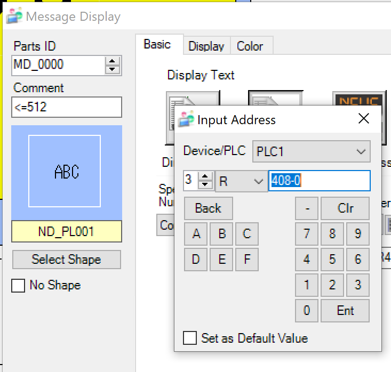This screenshot has height=372, width=391.
Task: Click the Comment text field
Action: (67, 107)
